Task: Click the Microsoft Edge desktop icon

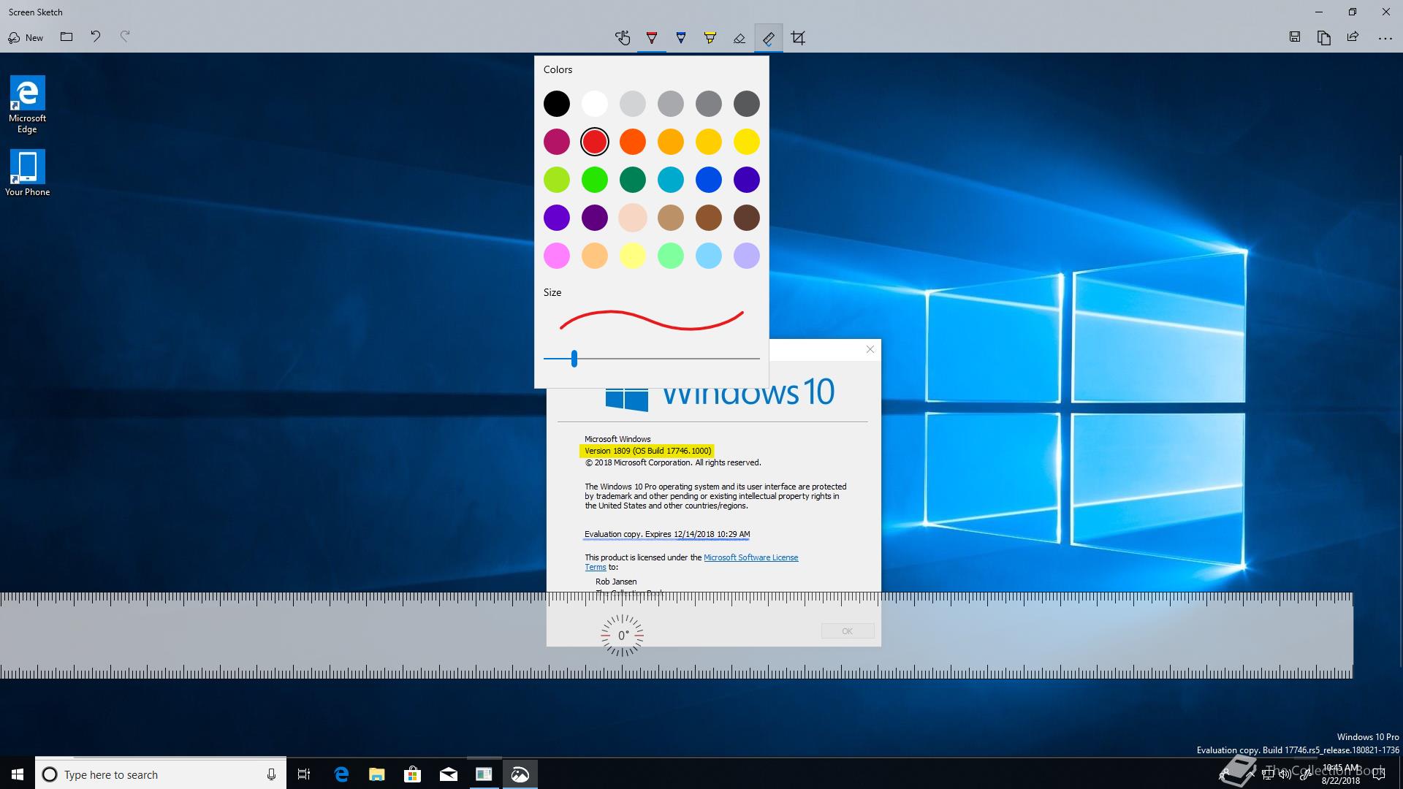Action: pyautogui.click(x=27, y=105)
